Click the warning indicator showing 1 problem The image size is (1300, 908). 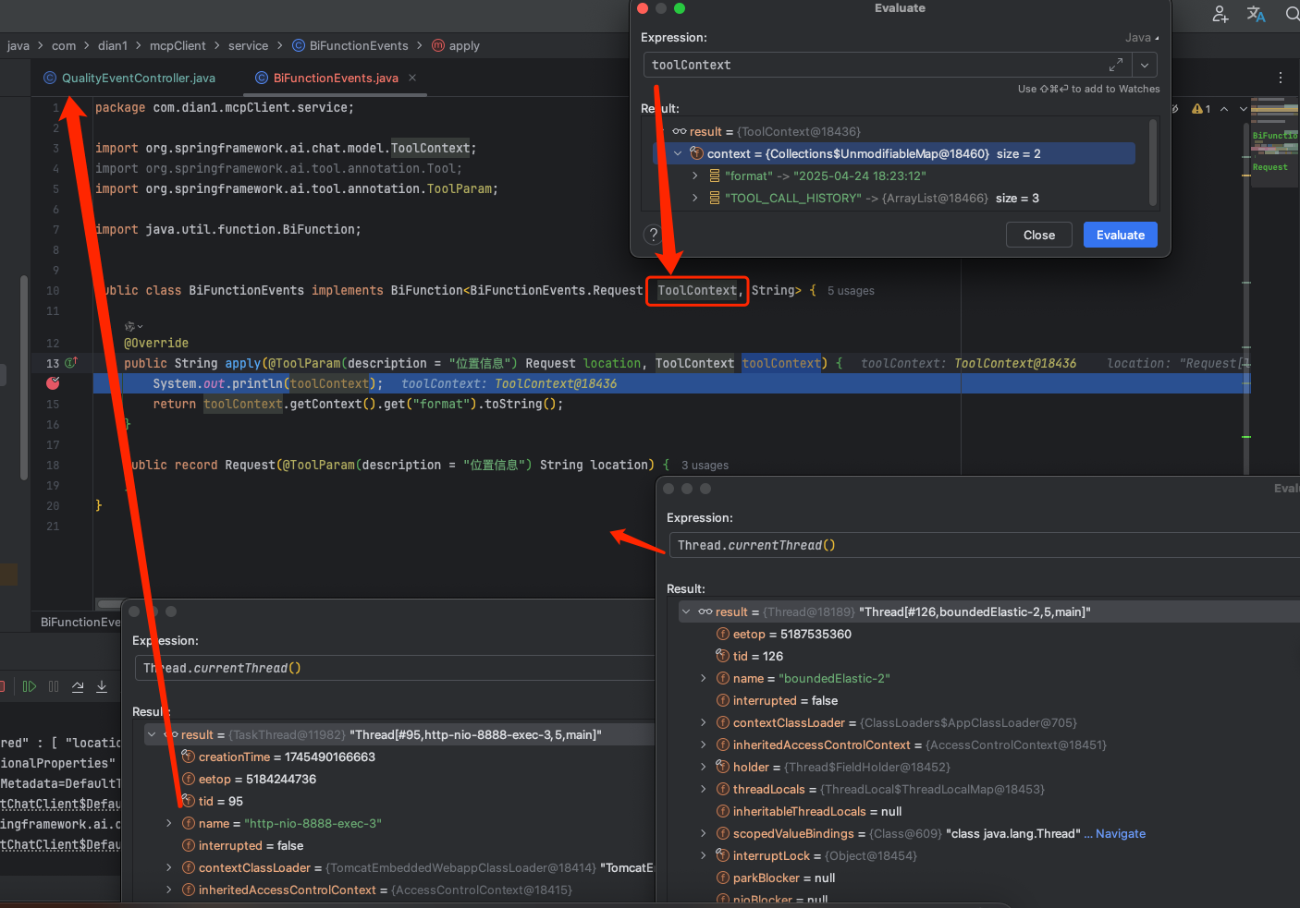tap(1201, 109)
